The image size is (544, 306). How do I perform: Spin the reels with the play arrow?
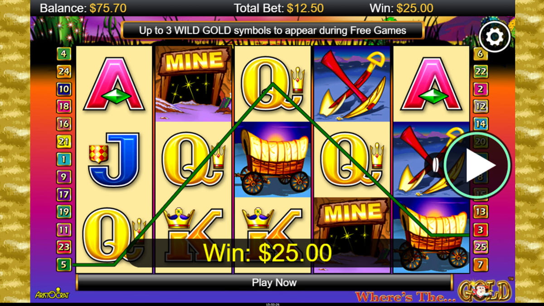(477, 166)
